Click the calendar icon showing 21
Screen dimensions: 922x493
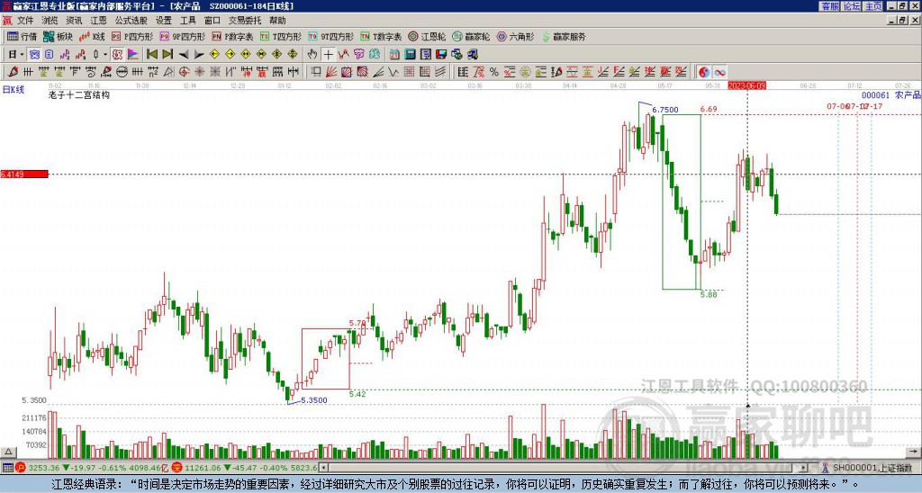(394, 55)
